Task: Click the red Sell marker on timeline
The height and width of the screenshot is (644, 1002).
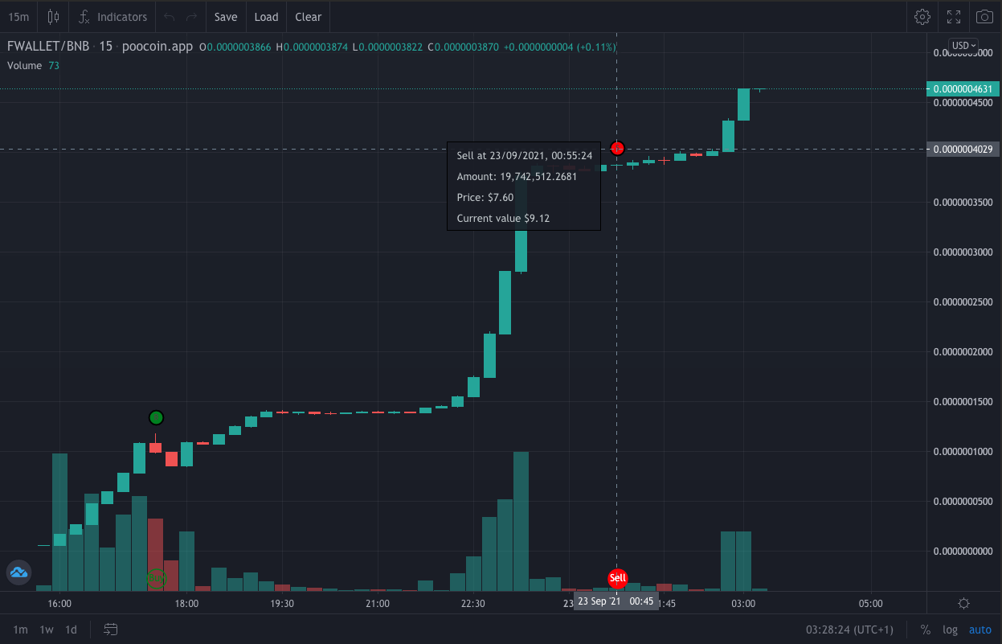Action: coord(617,577)
